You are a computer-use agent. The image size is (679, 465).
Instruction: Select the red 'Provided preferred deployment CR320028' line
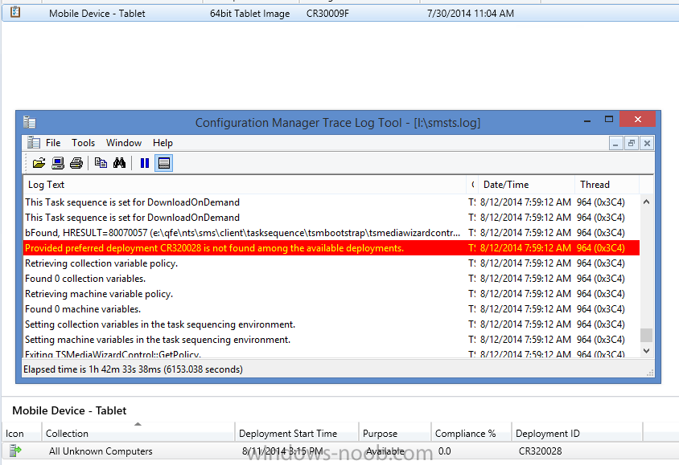pos(331,248)
